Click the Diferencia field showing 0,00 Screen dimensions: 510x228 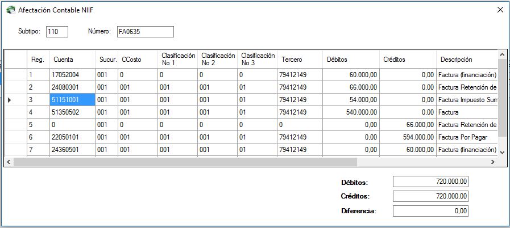tap(430, 211)
